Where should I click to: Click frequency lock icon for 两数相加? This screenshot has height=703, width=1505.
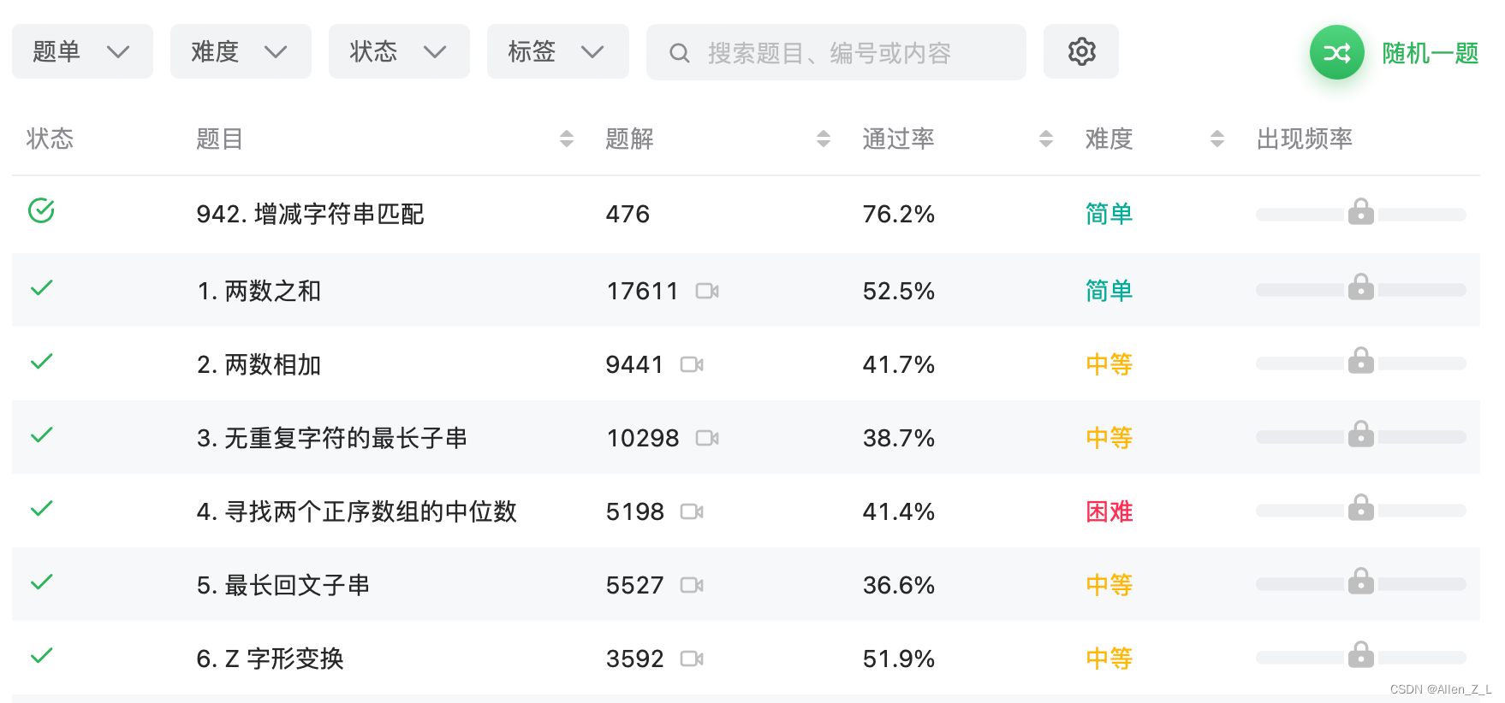[1360, 360]
